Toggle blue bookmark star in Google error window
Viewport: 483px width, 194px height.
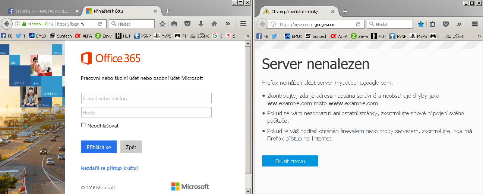421,24
